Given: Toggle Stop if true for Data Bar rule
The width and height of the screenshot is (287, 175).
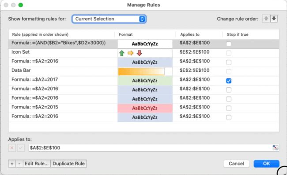Looking at the screenshot, I should (x=229, y=71).
